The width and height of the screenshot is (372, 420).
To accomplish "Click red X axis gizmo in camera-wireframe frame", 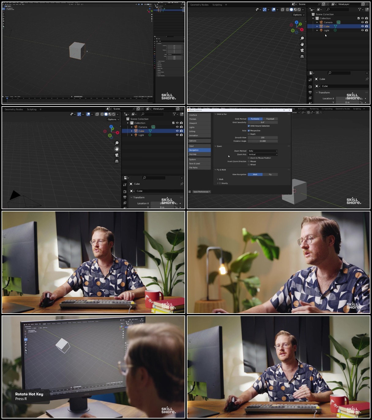I will point(117,132).
